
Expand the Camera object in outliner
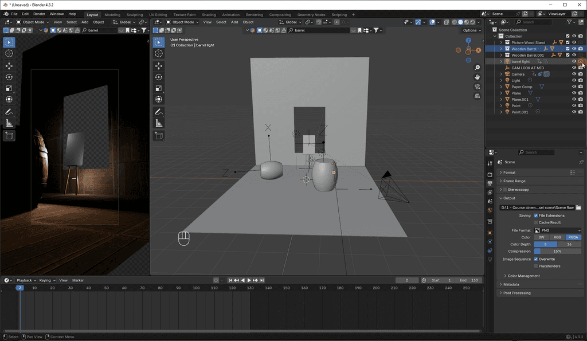click(501, 74)
